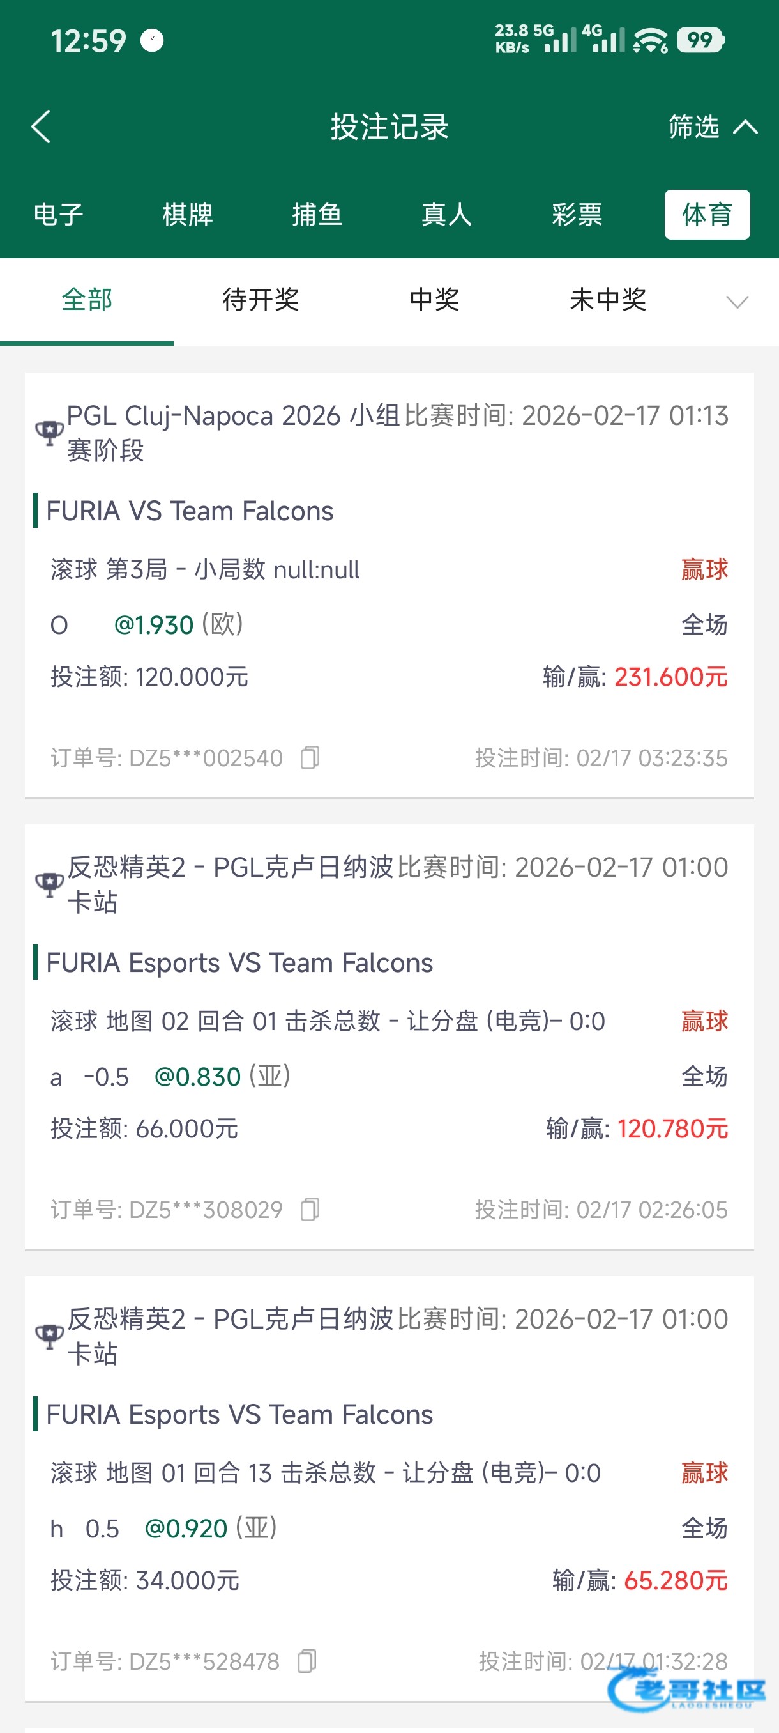Tap the back arrow icon
Viewport: 779px width, 1733px height.
tap(41, 127)
